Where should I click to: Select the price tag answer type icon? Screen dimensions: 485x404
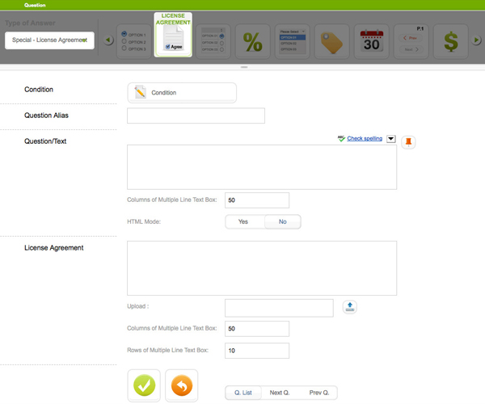(x=331, y=40)
